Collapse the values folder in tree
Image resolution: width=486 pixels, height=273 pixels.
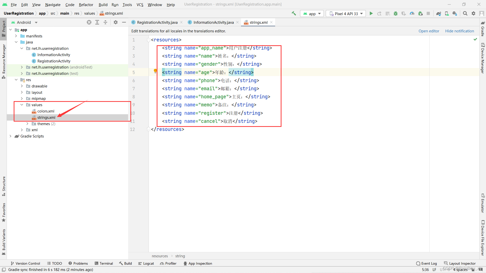[x=22, y=105]
